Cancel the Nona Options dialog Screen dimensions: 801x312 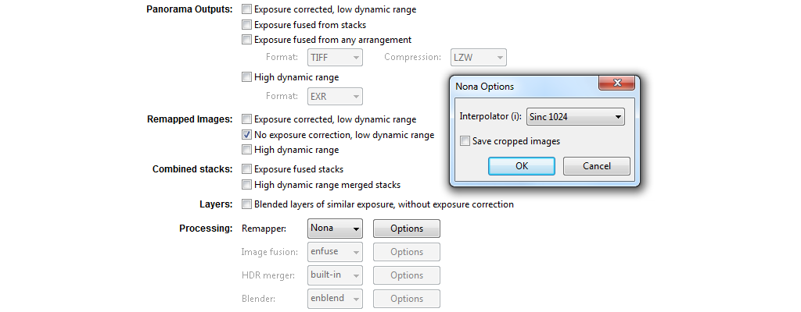(597, 165)
